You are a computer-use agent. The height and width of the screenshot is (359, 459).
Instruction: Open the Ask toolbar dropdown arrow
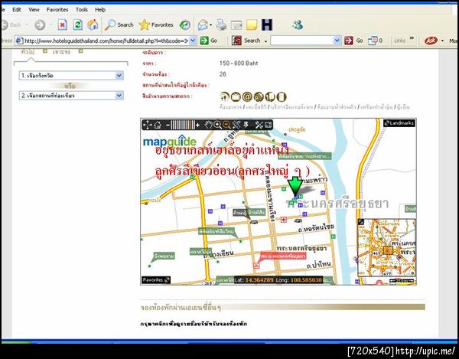click(x=442, y=41)
